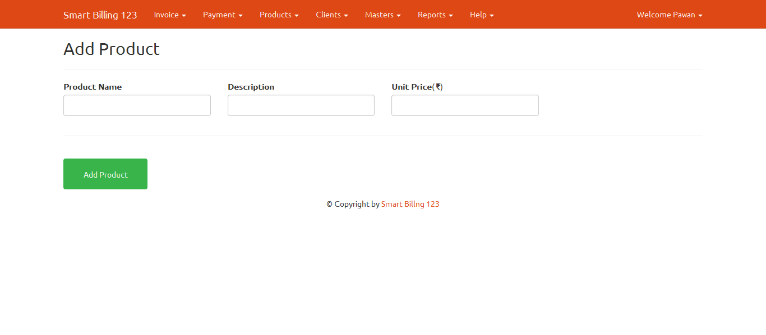Screen dimensions: 766x335
Task: Click the © Copyright by text
Action: (353, 204)
